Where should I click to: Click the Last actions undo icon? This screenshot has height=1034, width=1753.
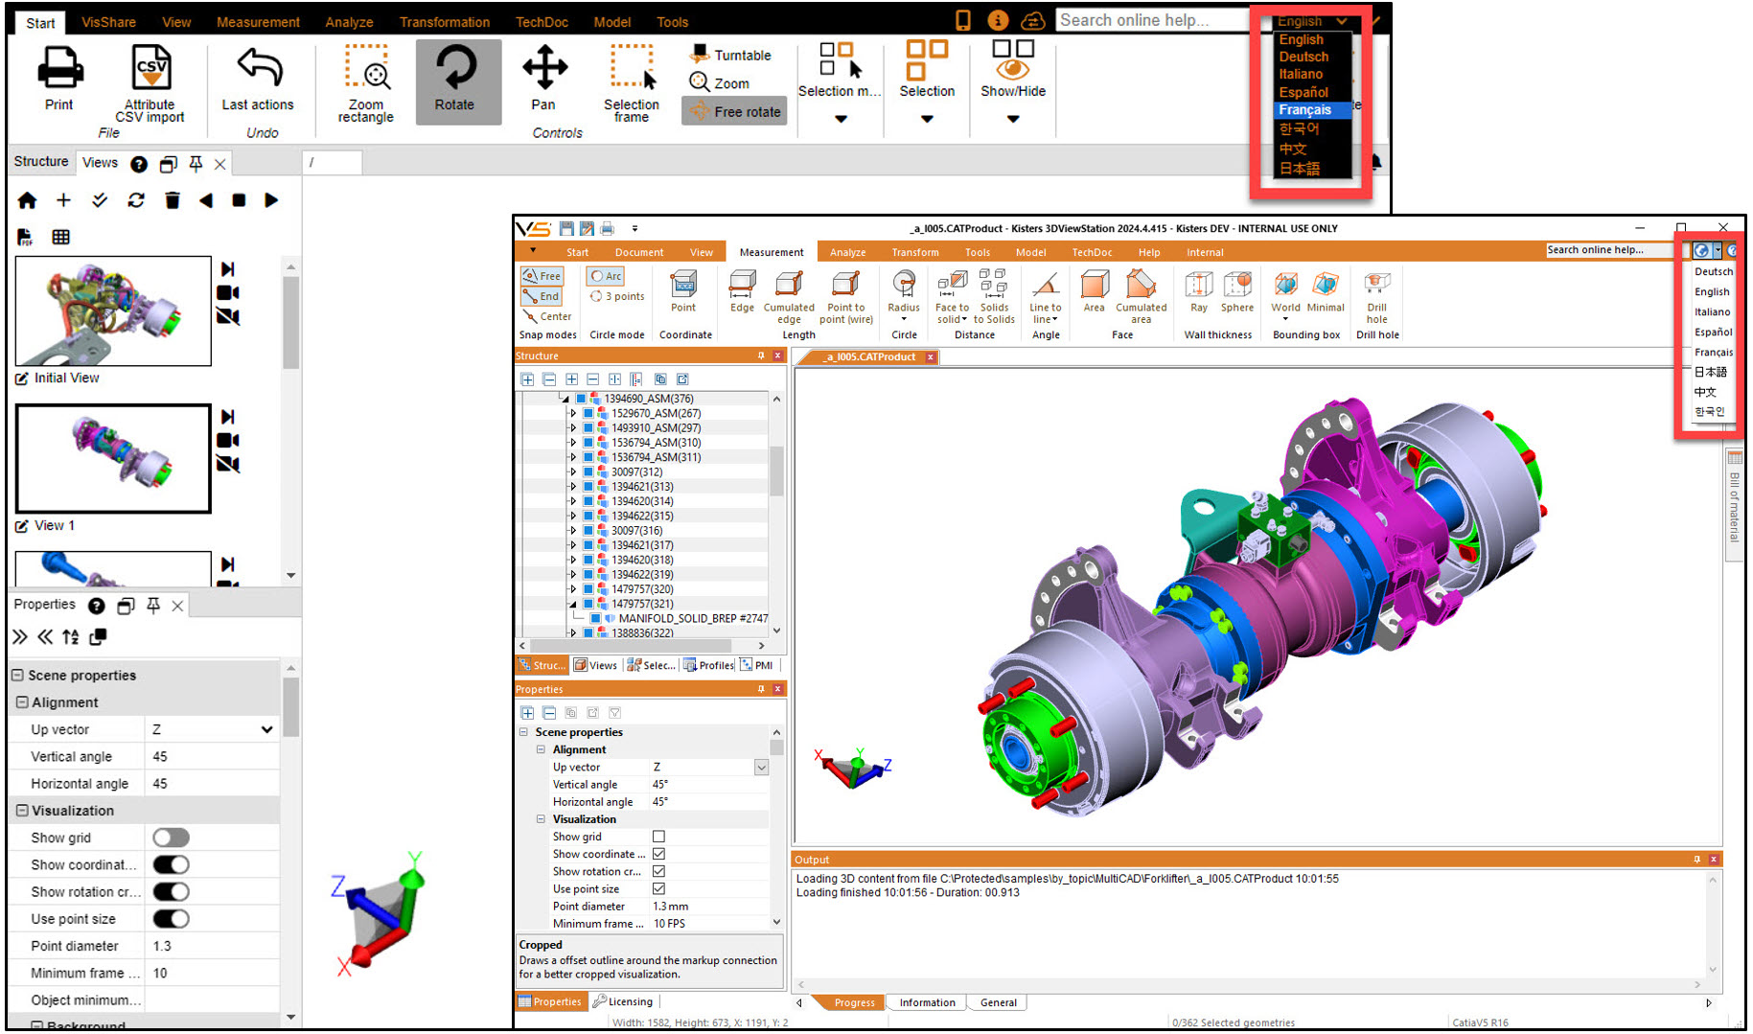coord(259,69)
